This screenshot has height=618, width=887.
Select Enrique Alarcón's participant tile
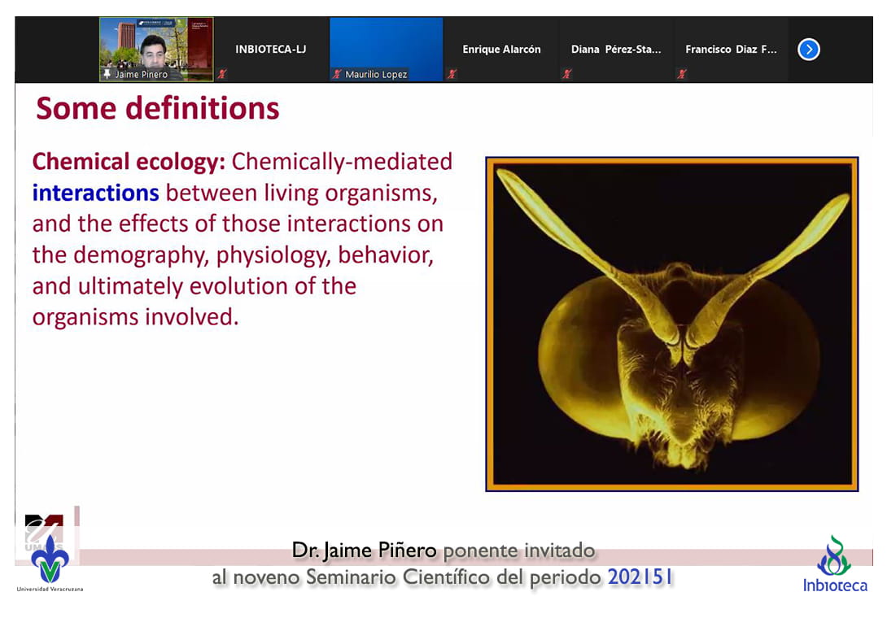tap(501, 50)
